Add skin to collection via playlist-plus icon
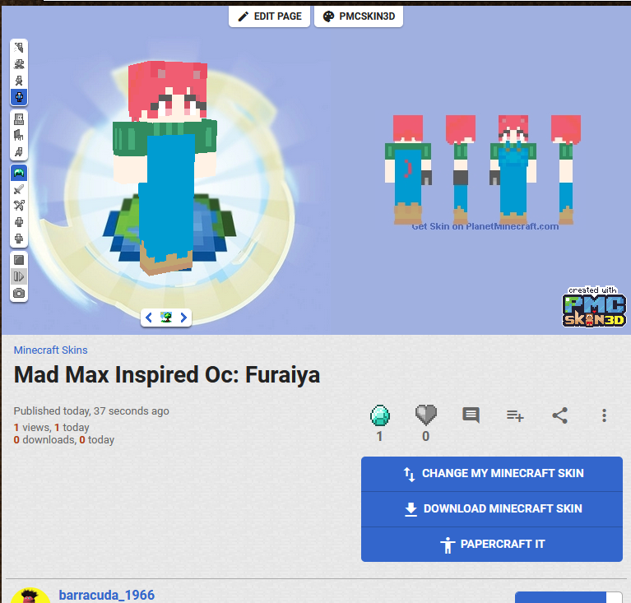The image size is (631, 603). click(515, 415)
